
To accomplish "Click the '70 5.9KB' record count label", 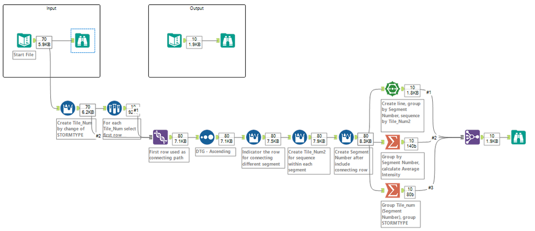I will pyautogui.click(x=44, y=42).
